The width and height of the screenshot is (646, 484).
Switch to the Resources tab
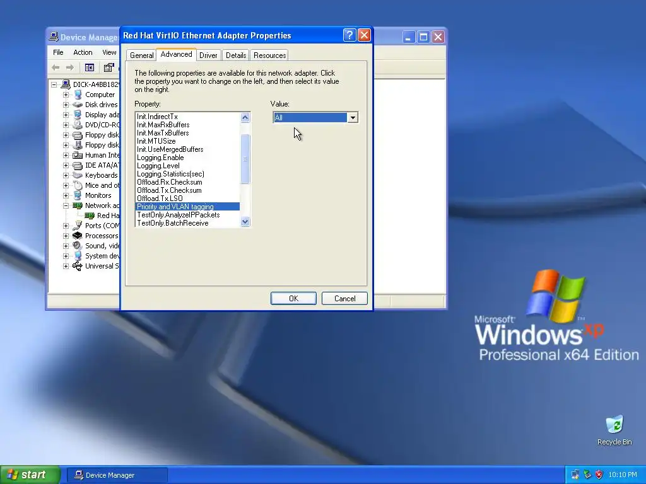pyautogui.click(x=269, y=55)
